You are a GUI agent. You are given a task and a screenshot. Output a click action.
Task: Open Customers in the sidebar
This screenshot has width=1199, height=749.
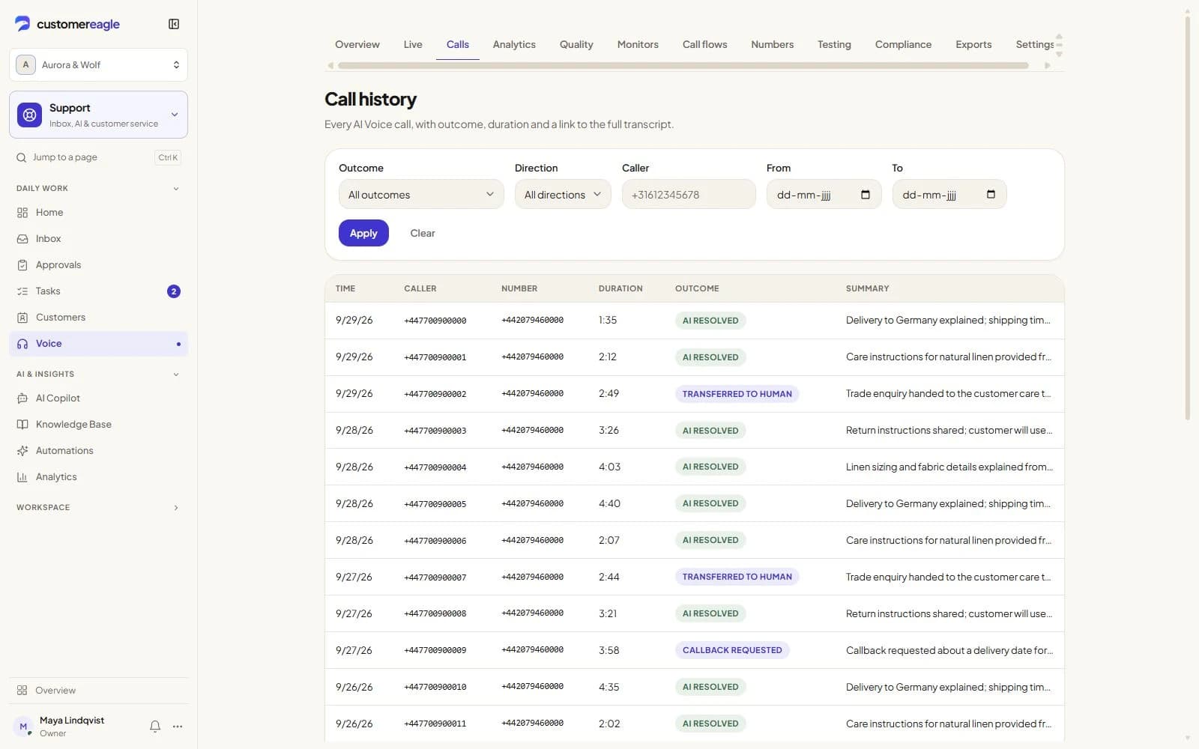point(98,318)
